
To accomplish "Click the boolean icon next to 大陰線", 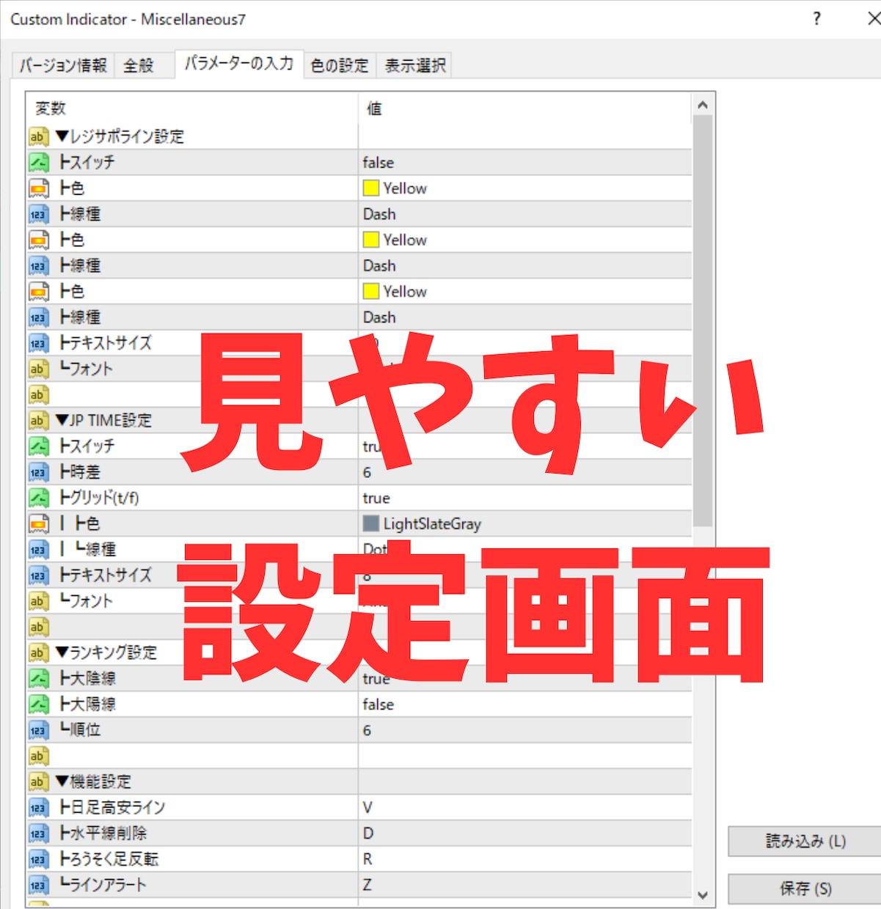I will tap(38, 678).
